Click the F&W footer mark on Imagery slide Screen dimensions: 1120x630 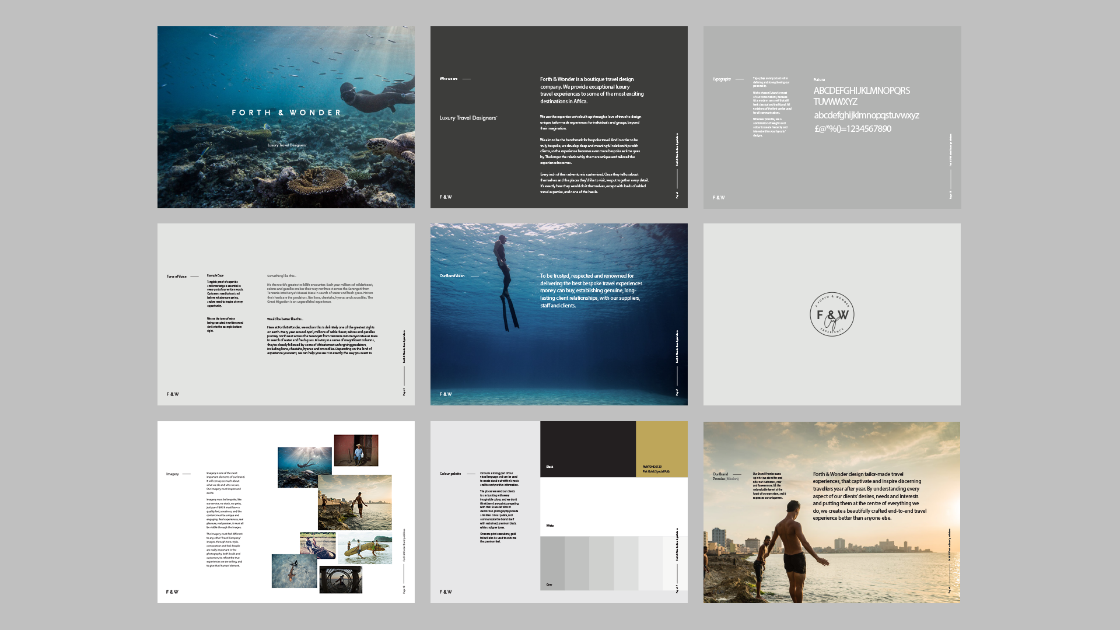click(x=173, y=592)
